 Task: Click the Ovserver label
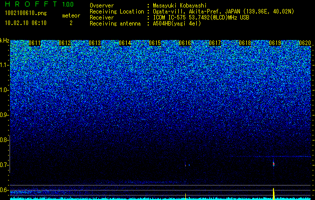(x=102, y=5)
